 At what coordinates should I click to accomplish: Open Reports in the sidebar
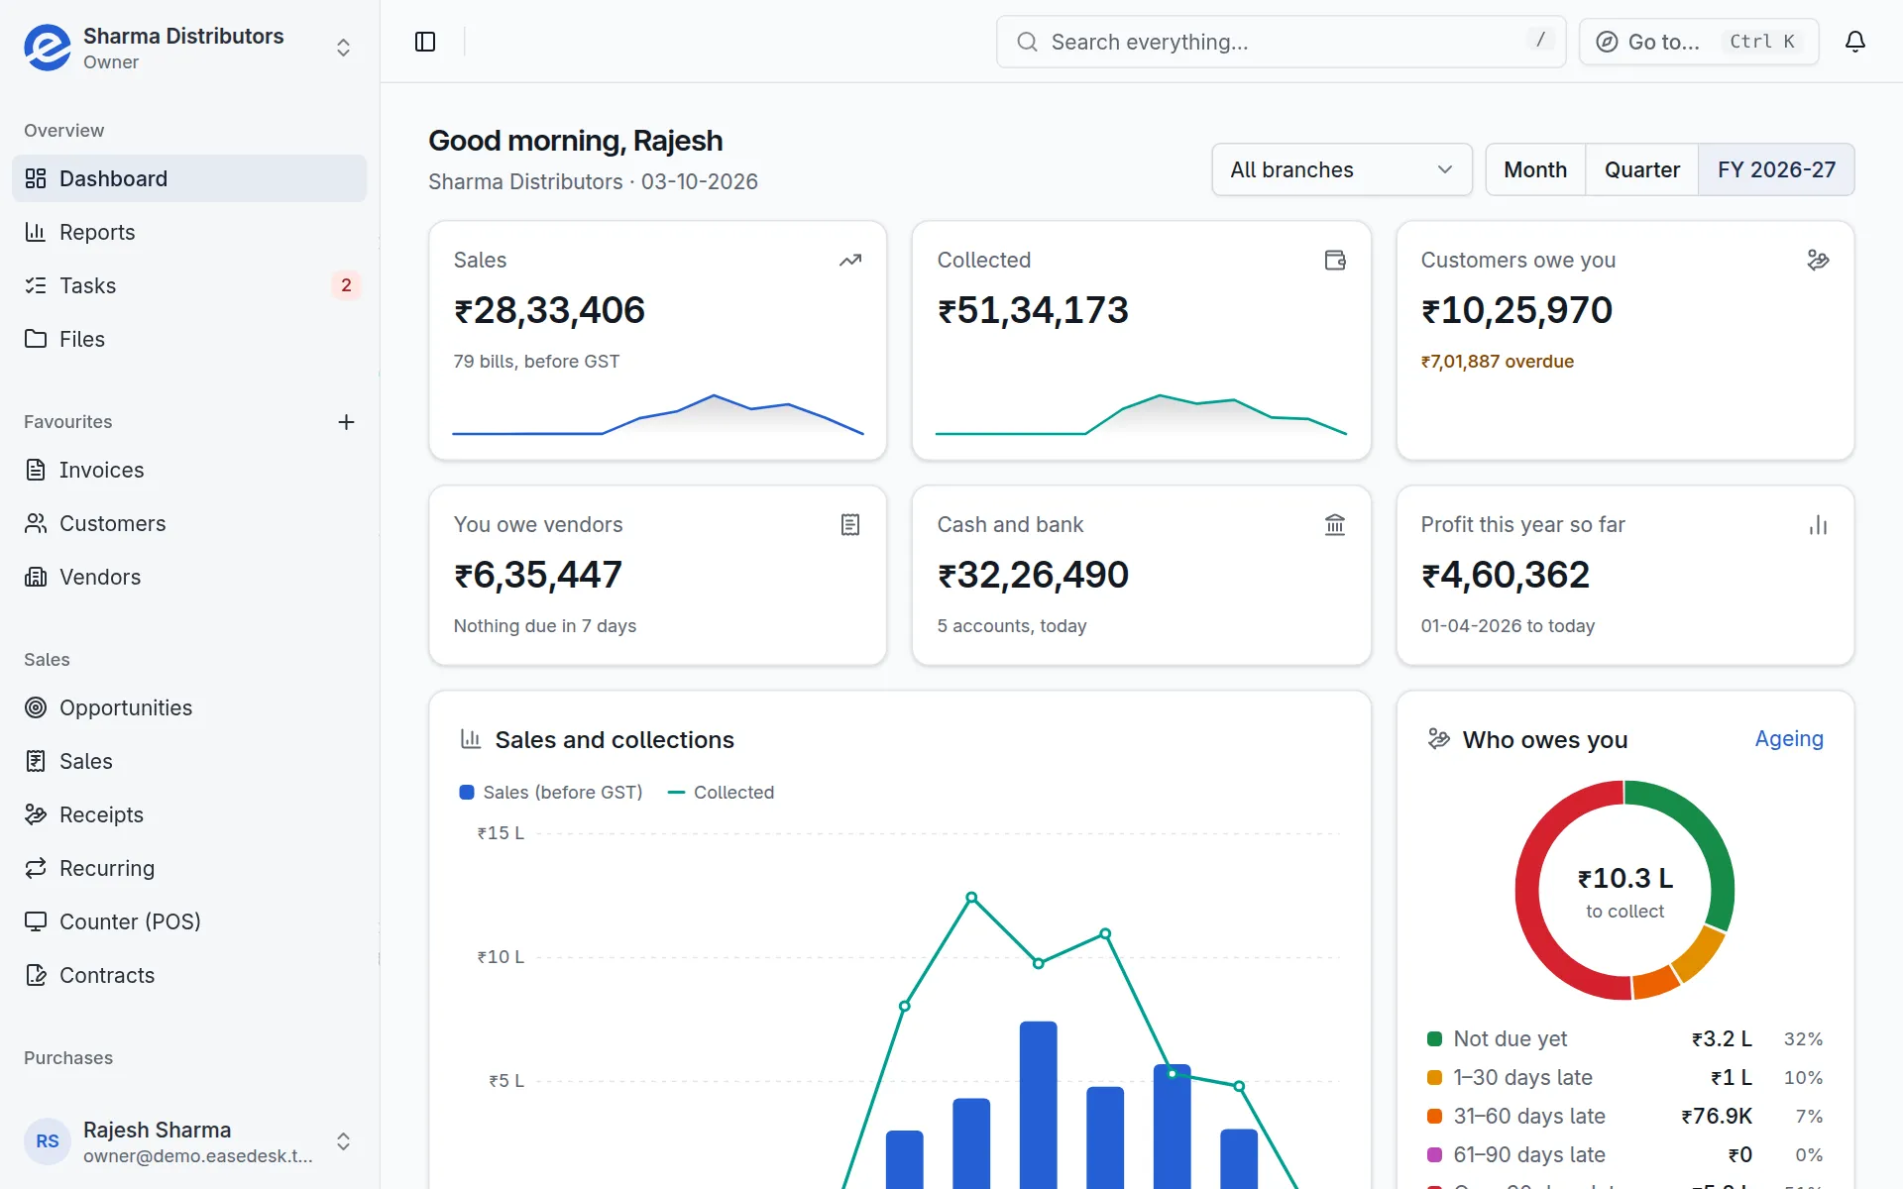click(189, 232)
